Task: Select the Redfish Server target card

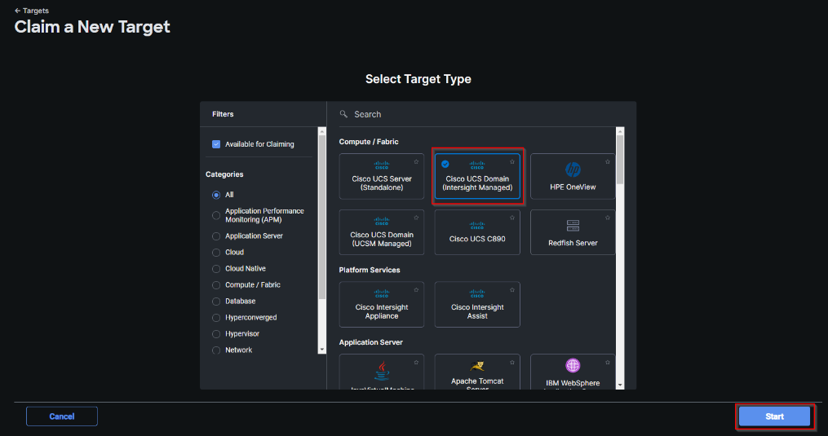Action: tap(573, 232)
